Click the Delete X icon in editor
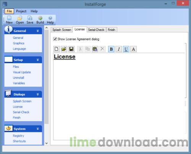Viewport: 191px width, 154px height. click(102, 49)
